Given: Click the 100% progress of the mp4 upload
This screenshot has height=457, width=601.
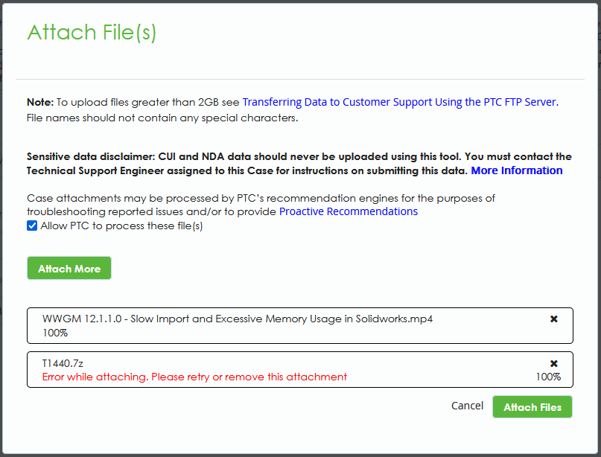Looking at the screenshot, I should [55, 332].
